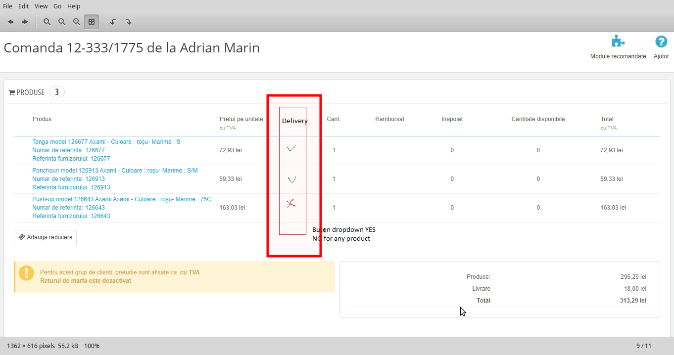Open Push-up model 126643 product link

(x=122, y=199)
